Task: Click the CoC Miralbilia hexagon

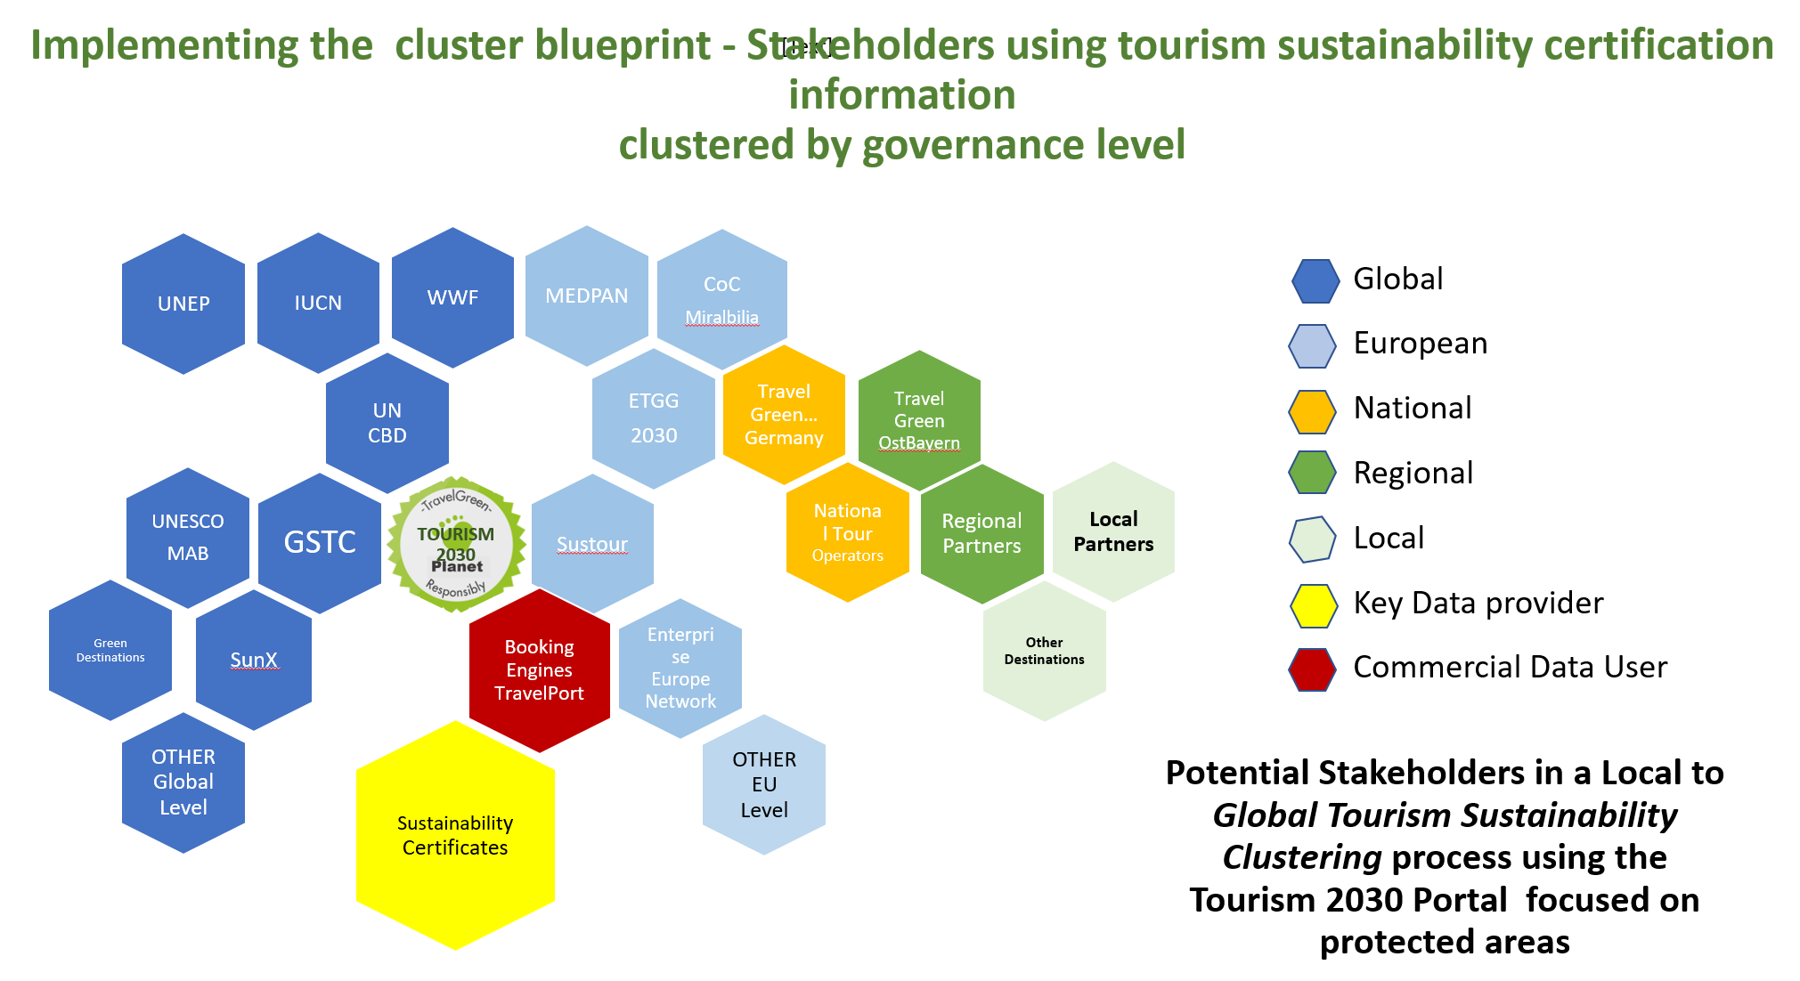Action: (722, 299)
